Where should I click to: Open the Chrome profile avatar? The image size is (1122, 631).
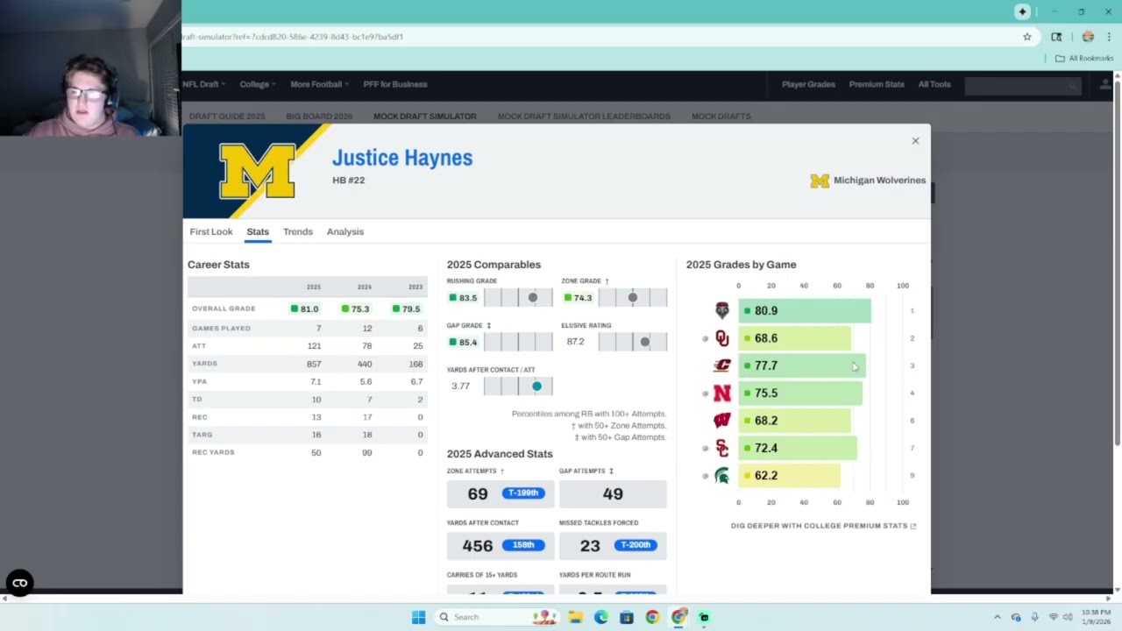click(x=1088, y=37)
